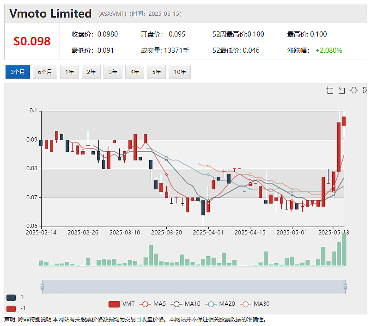Toggle MA20 line in legend

point(220,304)
